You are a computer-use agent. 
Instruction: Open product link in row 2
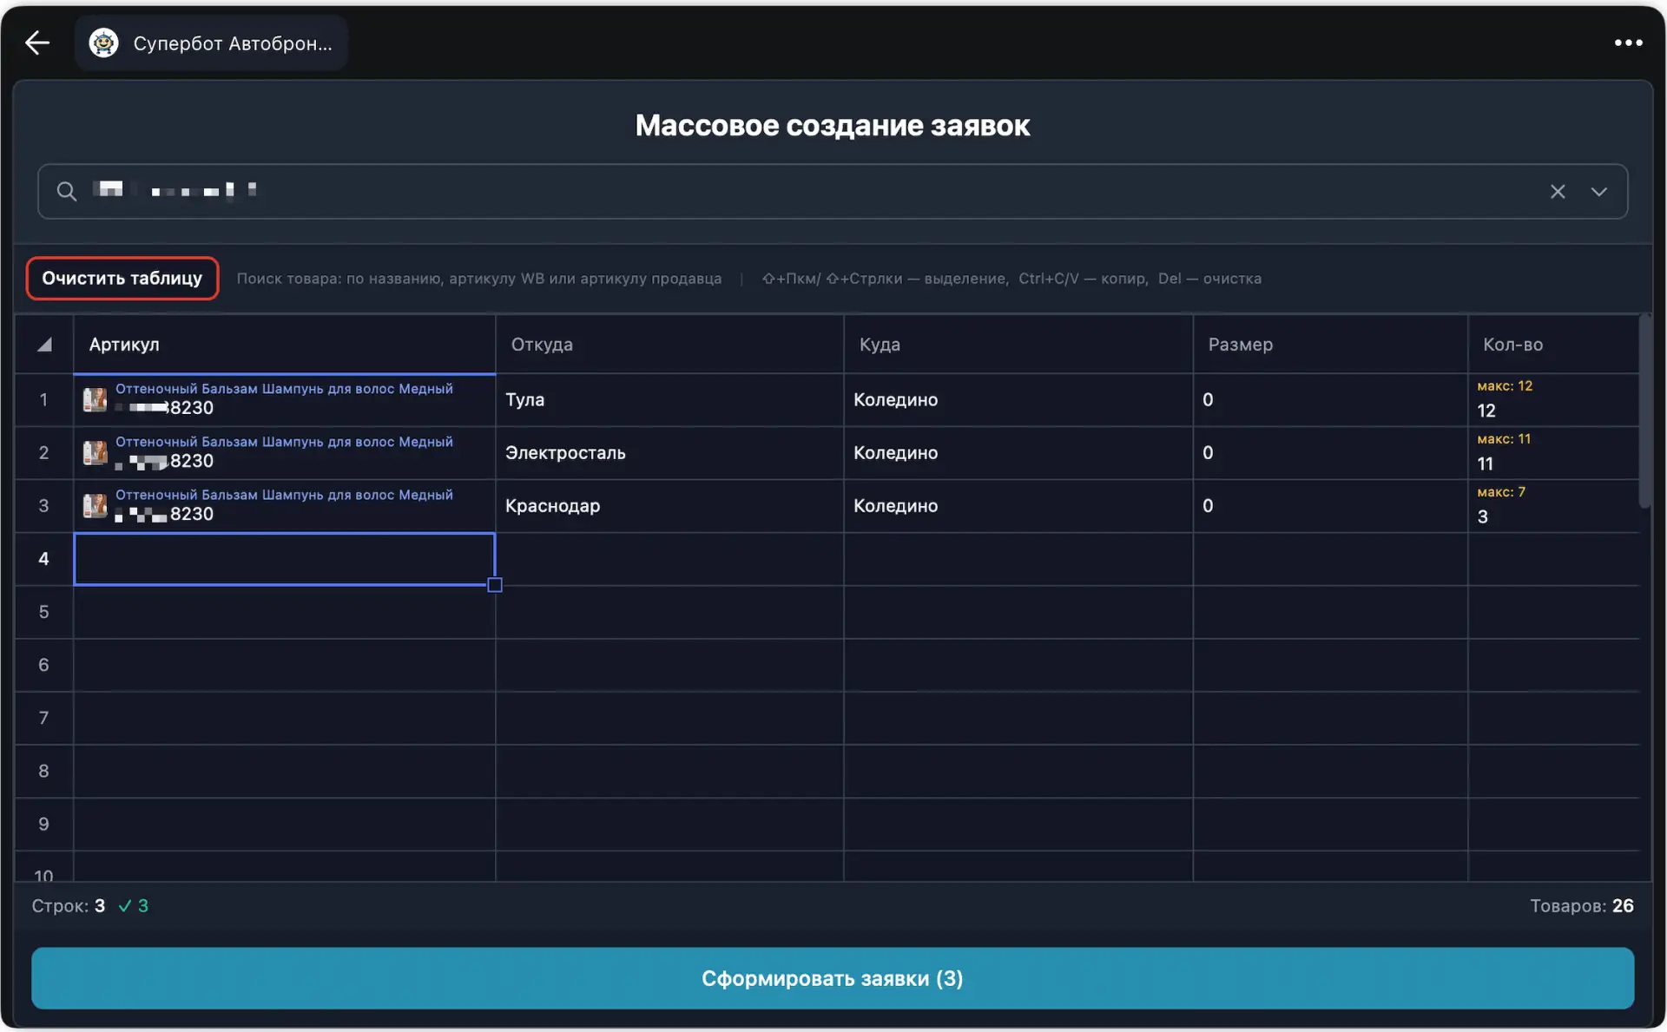pyautogui.click(x=284, y=442)
